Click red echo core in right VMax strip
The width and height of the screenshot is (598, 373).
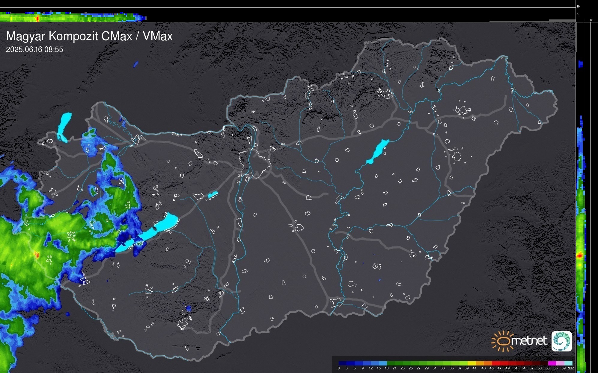pyautogui.click(x=580, y=255)
